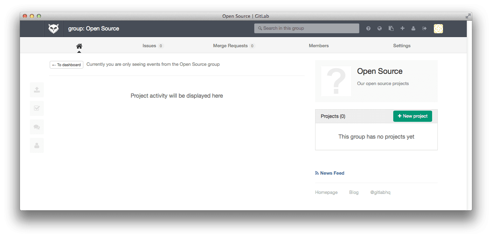Viewport: 492px width, 238px height.
Task: Filter activity by comments icon
Action: pyautogui.click(x=37, y=127)
